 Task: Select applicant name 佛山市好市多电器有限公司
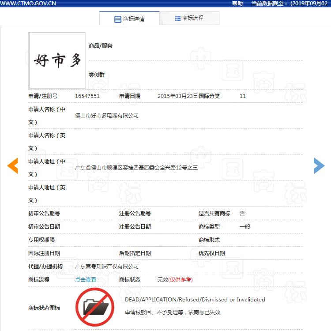click(107, 116)
